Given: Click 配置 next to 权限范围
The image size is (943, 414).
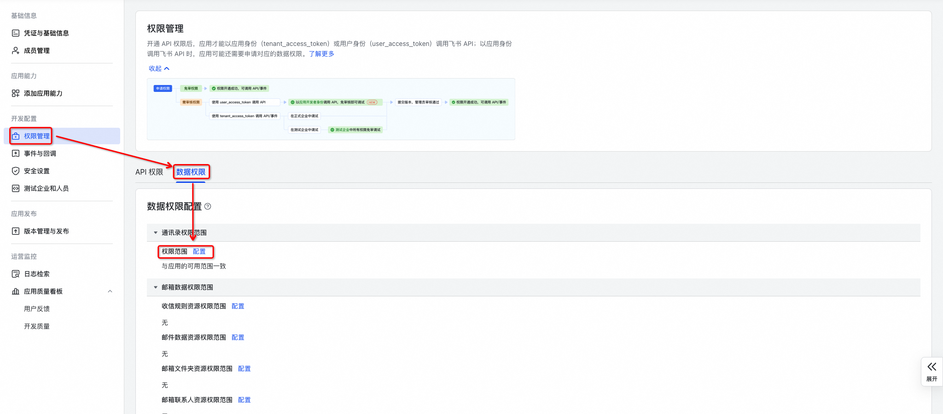Looking at the screenshot, I should coord(199,251).
